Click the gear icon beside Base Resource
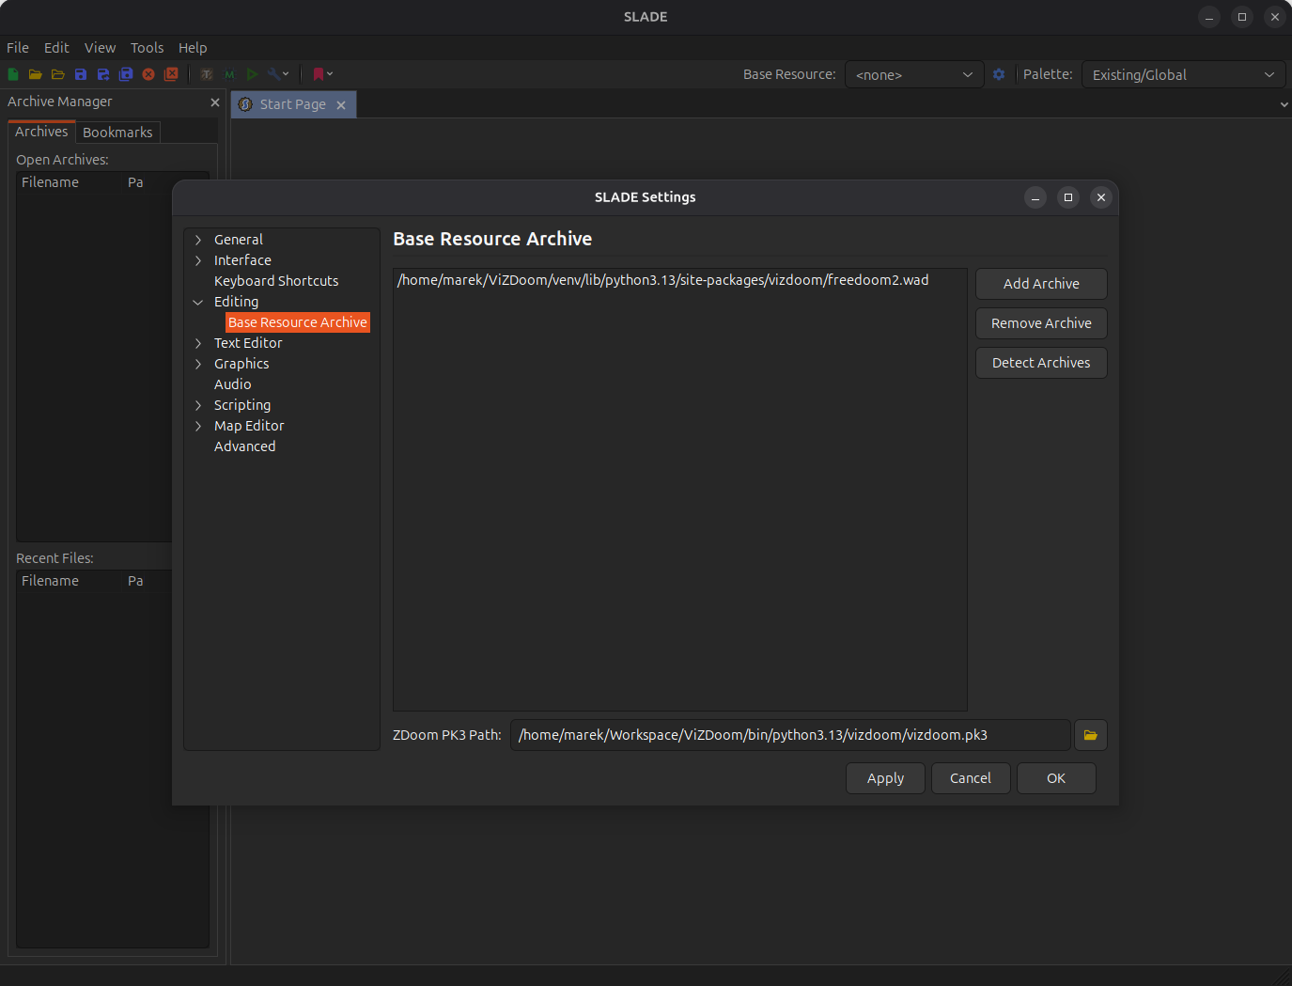The width and height of the screenshot is (1292, 986). pyautogui.click(x=999, y=74)
